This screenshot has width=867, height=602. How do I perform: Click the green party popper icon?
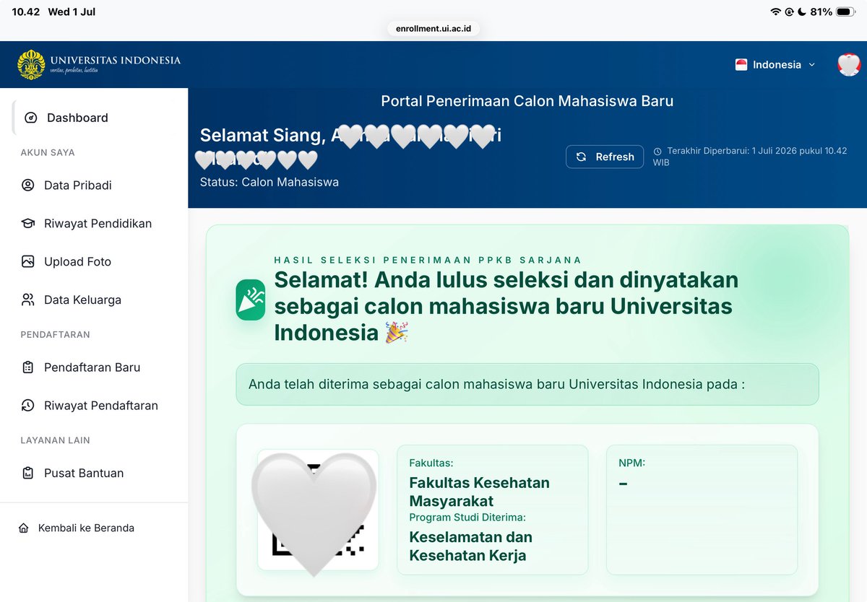click(251, 300)
